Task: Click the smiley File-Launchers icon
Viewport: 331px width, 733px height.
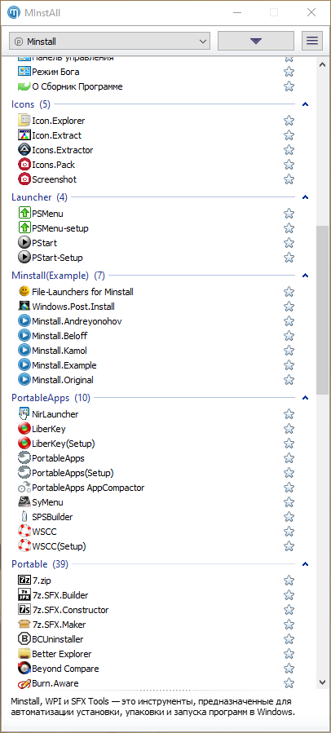Action: pos(24,292)
